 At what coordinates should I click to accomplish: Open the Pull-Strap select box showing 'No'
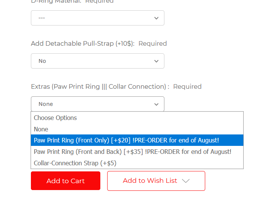pyautogui.click(x=97, y=61)
